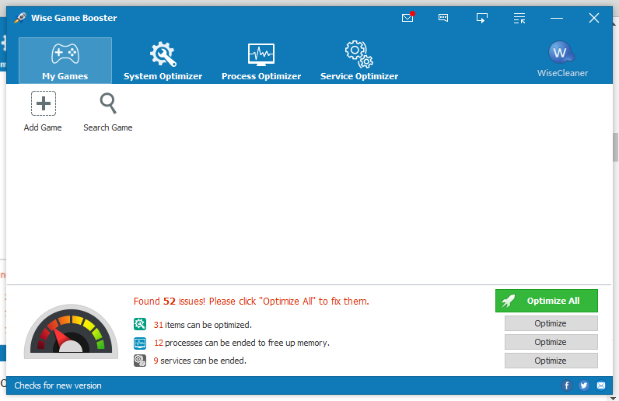Optimize the 31 system items
619x401 pixels.
pyautogui.click(x=551, y=323)
